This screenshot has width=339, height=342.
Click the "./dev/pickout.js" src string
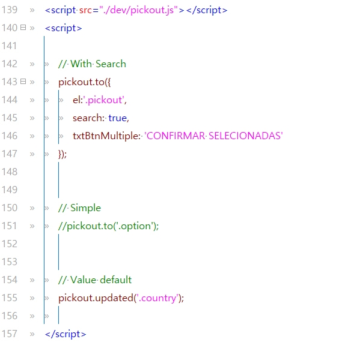tap(139, 10)
